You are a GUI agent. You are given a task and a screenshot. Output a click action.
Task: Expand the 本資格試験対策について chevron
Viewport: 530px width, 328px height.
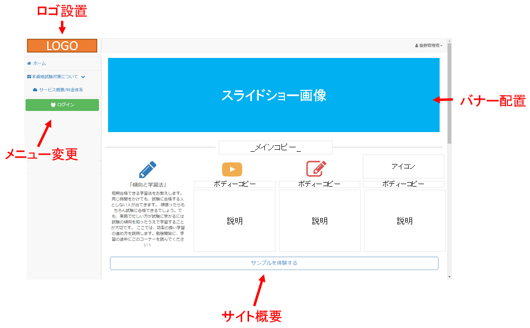pyautogui.click(x=83, y=77)
